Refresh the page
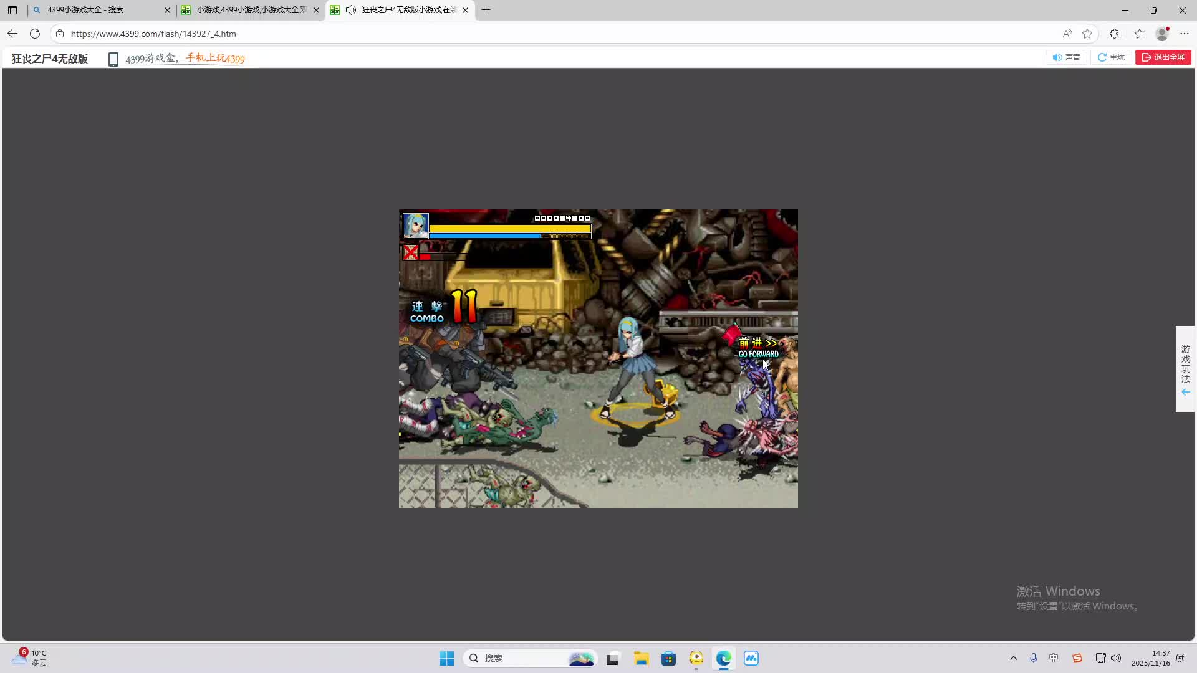The width and height of the screenshot is (1197, 673). click(x=35, y=34)
